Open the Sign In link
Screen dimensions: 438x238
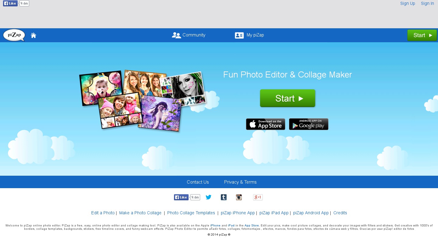pyautogui.click(x=427, y=3)
